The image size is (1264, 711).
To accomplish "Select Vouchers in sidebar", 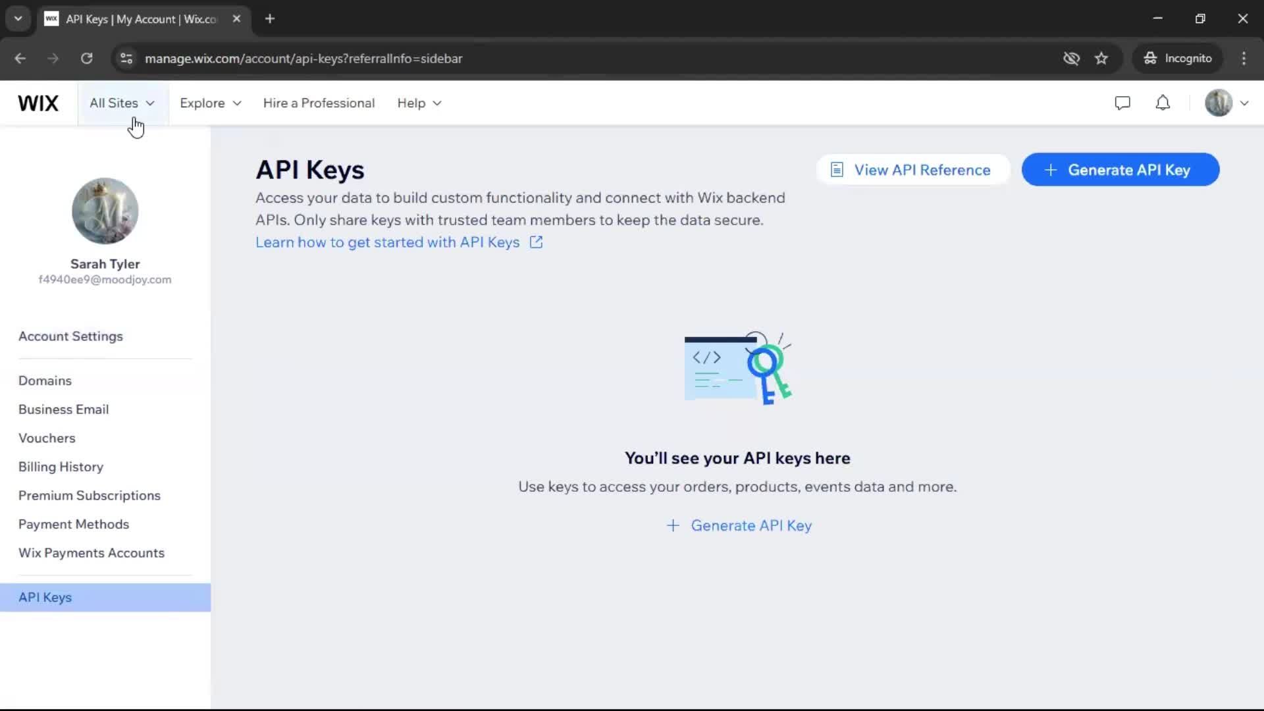I will 47,438.
